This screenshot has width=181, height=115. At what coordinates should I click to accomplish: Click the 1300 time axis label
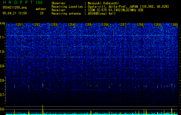174,25
